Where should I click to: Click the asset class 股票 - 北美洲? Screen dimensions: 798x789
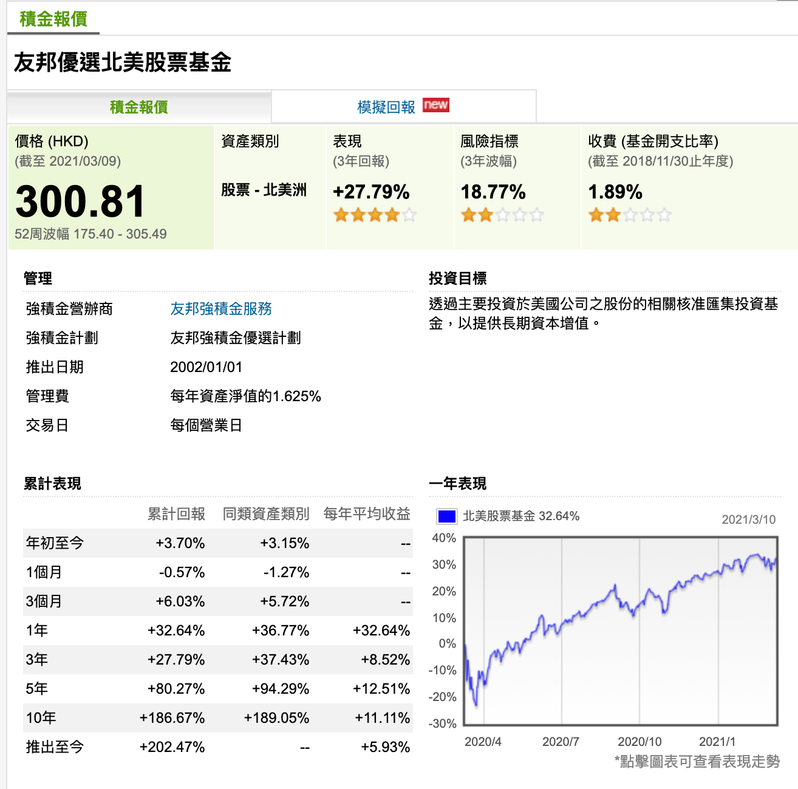(x=264, y=189)
